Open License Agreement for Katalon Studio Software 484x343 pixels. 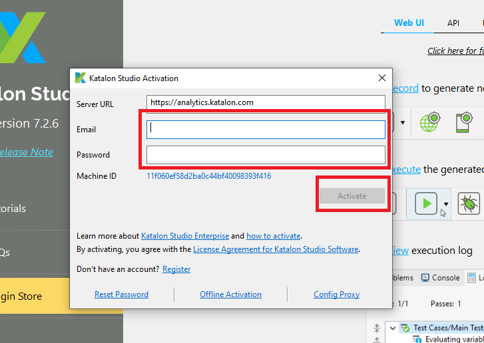point(276,249)
